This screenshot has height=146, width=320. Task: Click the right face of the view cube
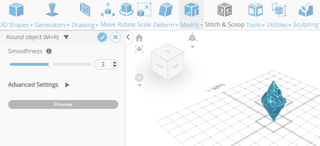(x=176, y=66)
